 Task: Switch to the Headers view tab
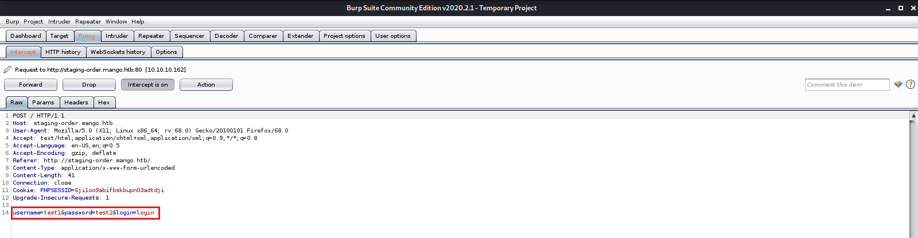click(76, 102)
